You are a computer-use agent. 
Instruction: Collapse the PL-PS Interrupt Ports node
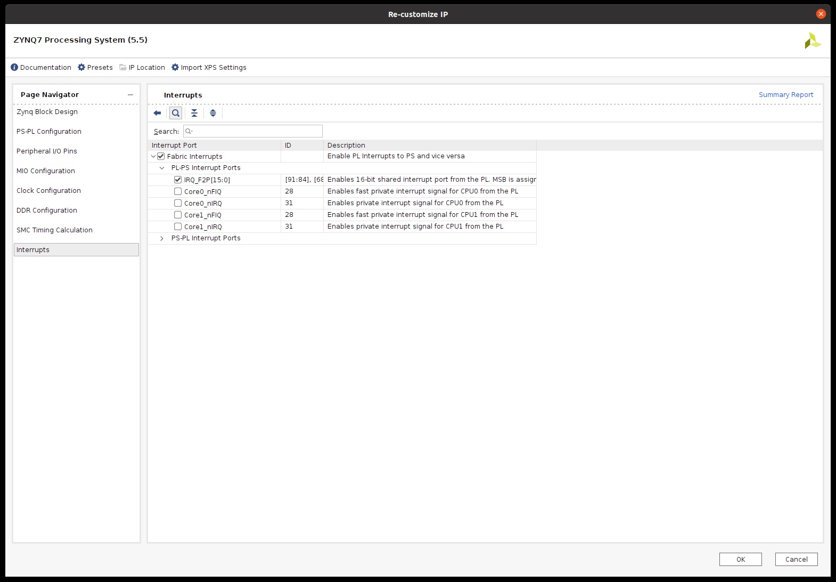[x=162, y=168]
